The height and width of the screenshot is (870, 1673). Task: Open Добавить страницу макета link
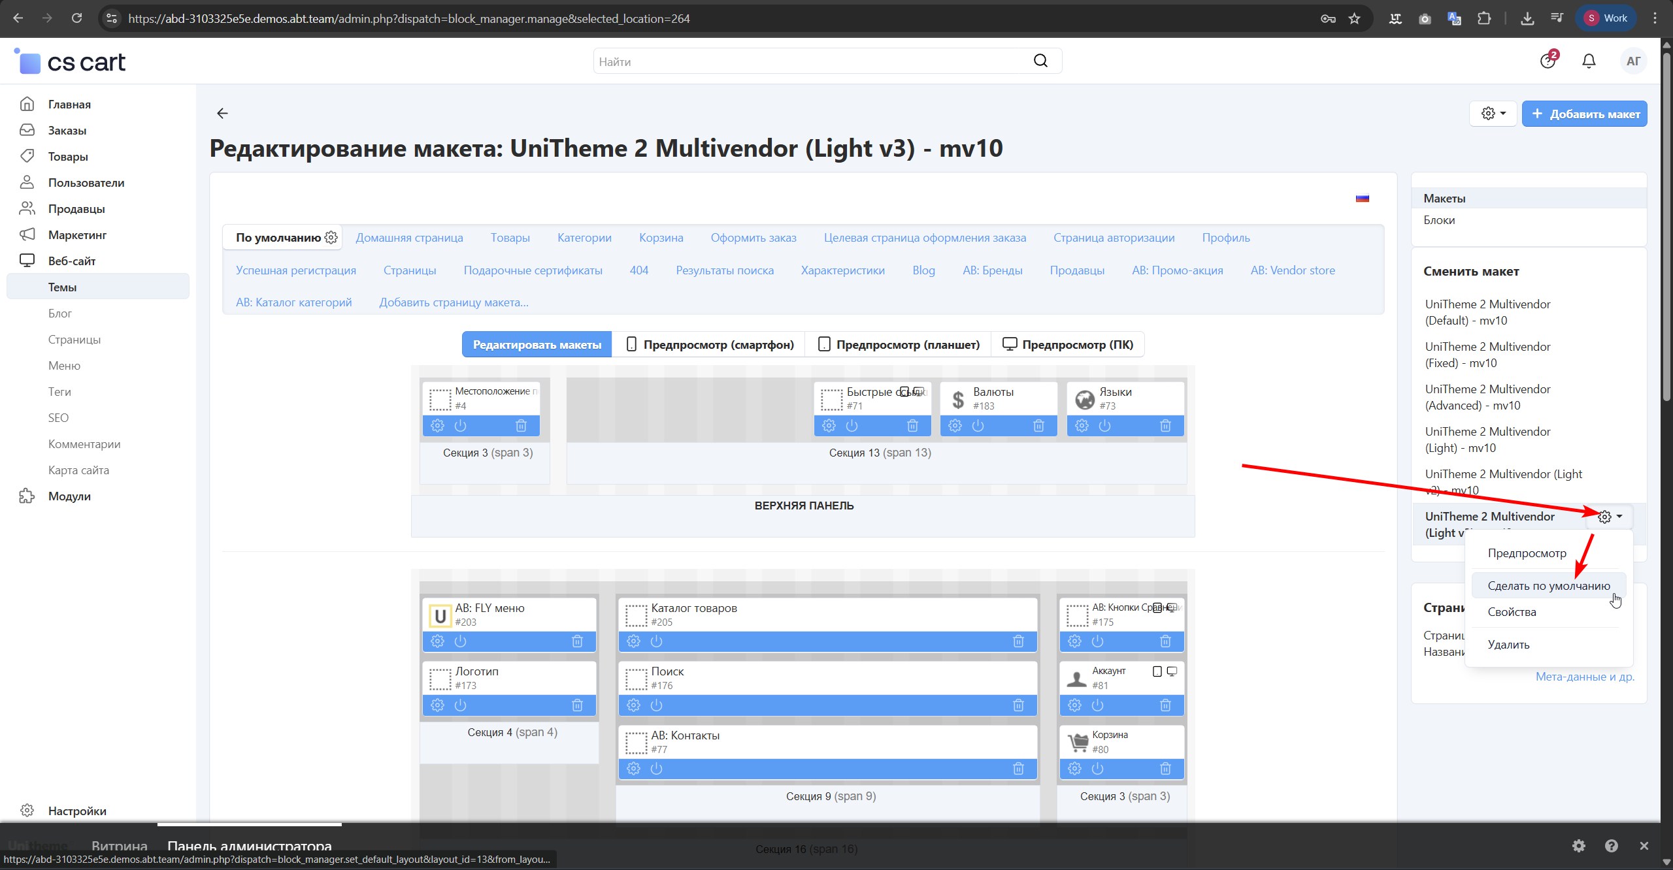tap(454, 302)
